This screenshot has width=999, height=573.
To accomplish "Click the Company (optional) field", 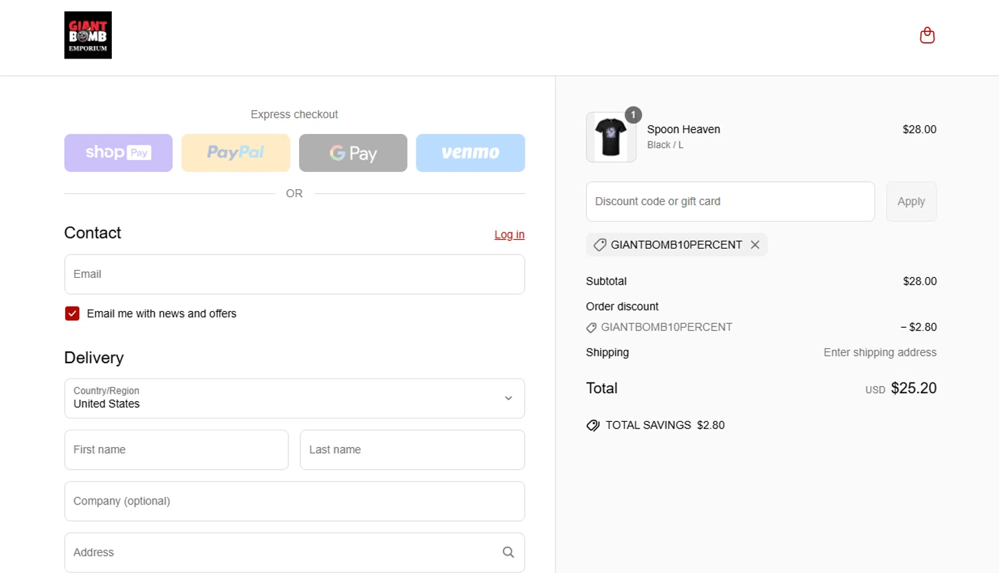I will tap(294, 501).
